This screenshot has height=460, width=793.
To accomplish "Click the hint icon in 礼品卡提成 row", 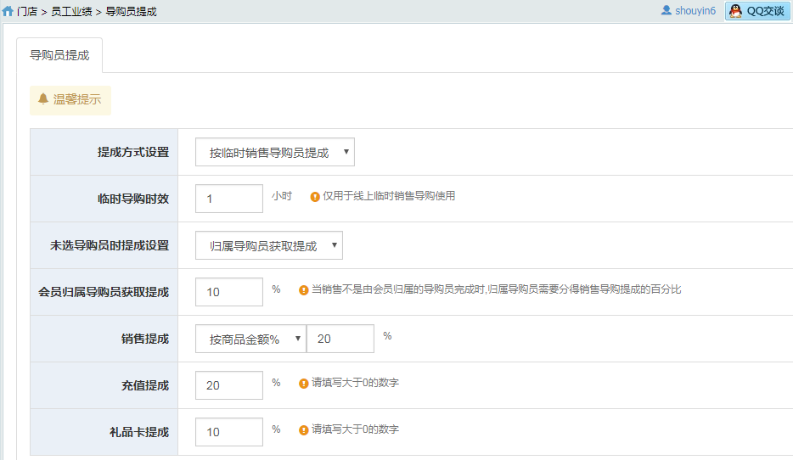I will pos(303,430).
